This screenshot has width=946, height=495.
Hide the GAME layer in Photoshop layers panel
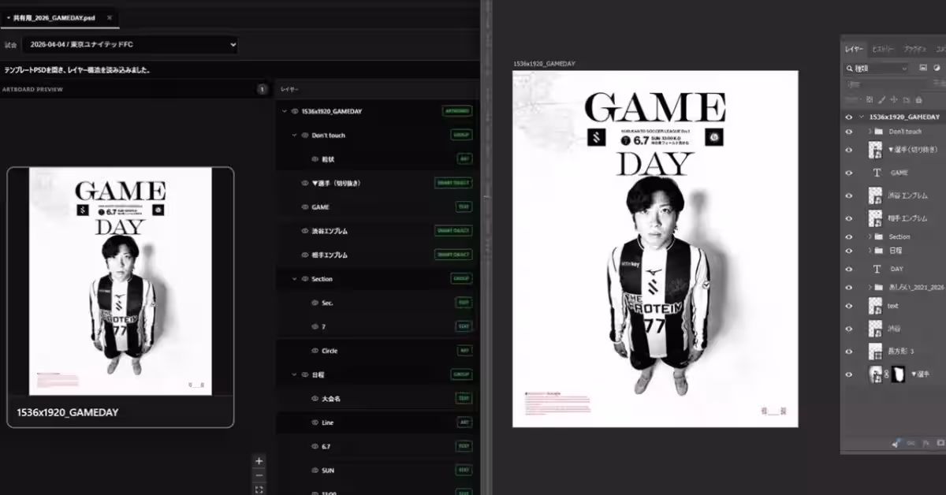849,172
